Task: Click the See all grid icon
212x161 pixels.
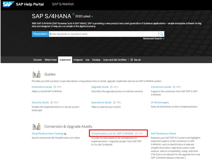Action: [x=132, y=60]
